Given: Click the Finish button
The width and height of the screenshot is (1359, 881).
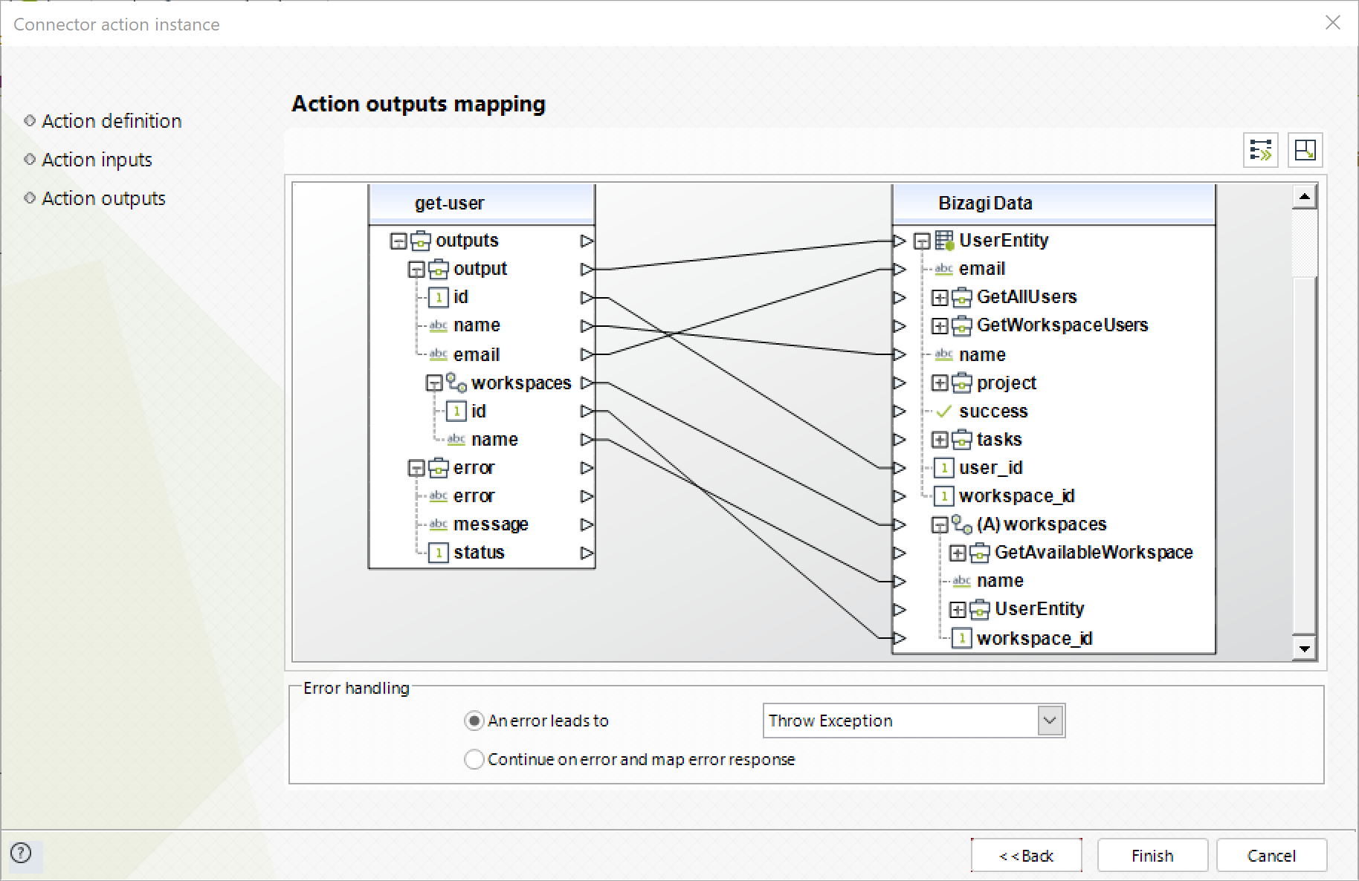Looking at the screenshot, I should click(1152, 856).
